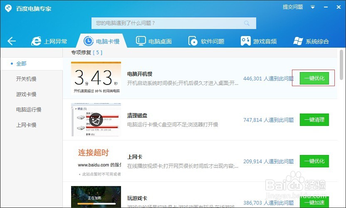This screenshot has height=208, width=346.
Task: Select 全部 in the sidebar
Action: pyautogui.click(x=21, y=64)
